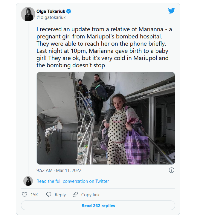
Task: Click the vertical thread line under the avatar
Action: click(x=28, y=99)
